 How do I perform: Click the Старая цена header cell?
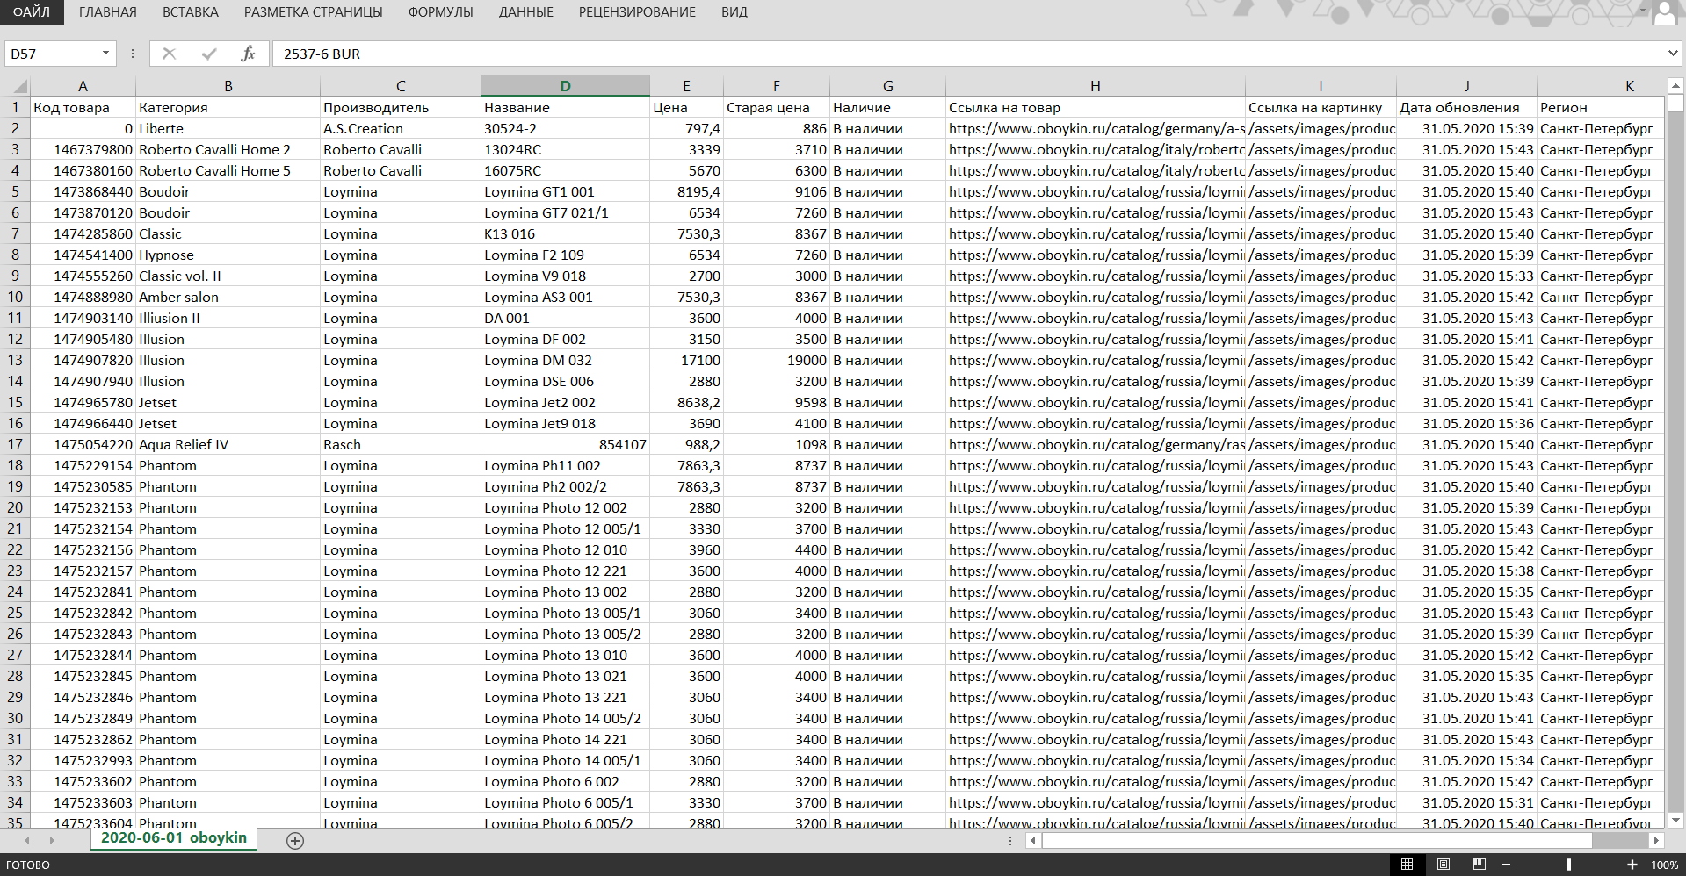point(777,107)
